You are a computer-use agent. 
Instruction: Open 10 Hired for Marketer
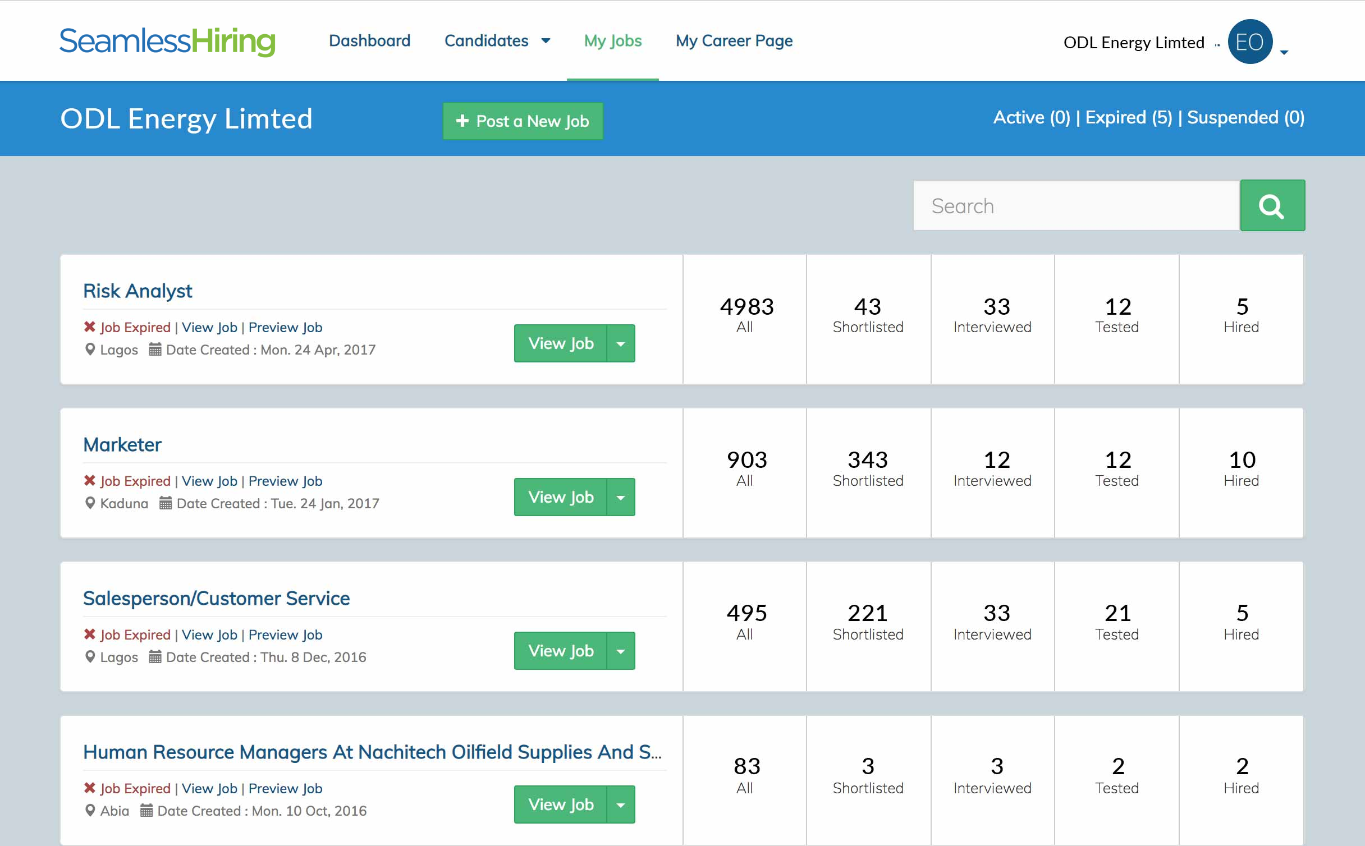[1242, 469]
